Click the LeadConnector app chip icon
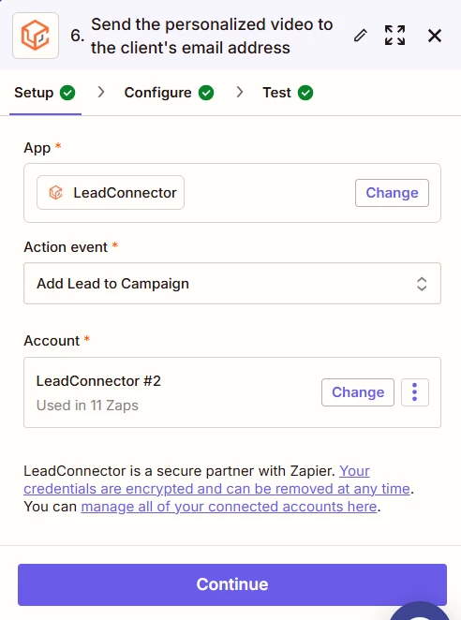Viewport: 461px width, 620px height. coord(56,193)
